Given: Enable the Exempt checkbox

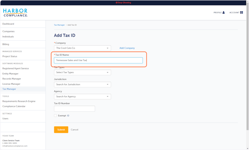Looking at the screenshot, I should 55,116.
